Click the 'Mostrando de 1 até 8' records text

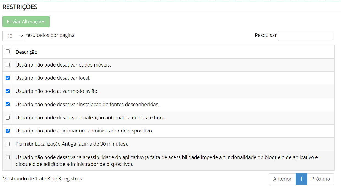(42, 179)
